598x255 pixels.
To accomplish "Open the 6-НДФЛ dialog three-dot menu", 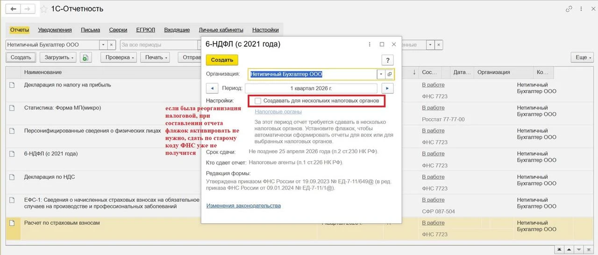I will click(370, 44).
